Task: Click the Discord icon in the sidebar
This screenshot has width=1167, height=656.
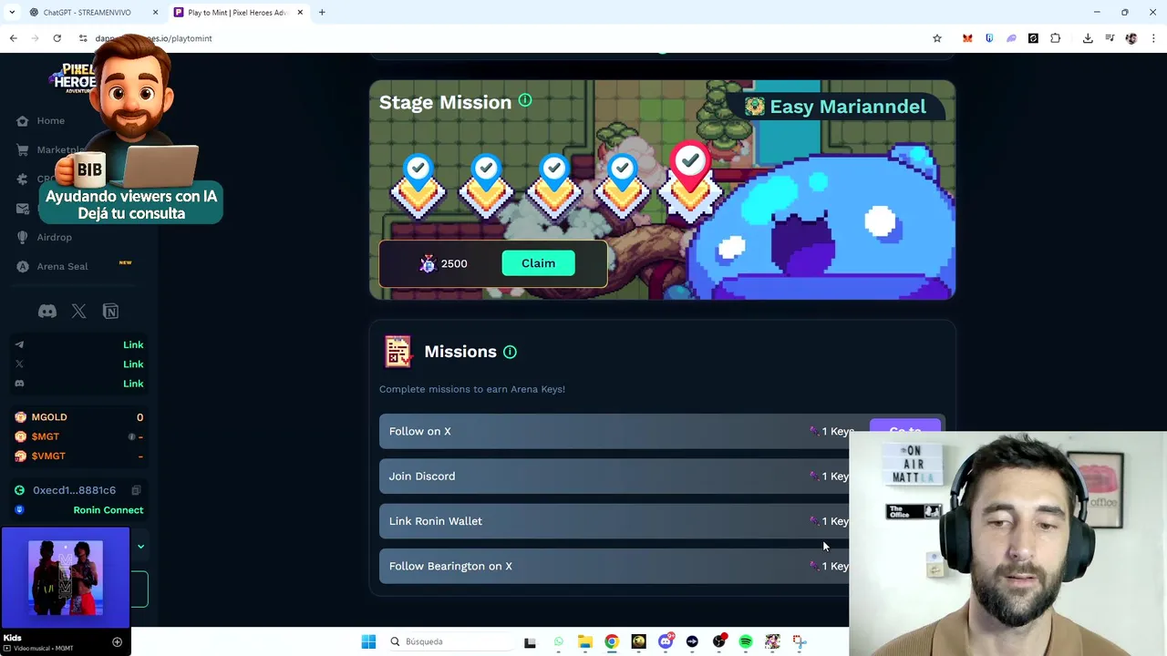Action: (47, 311)
